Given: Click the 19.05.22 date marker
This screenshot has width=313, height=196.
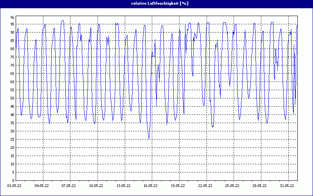Looking at the screenshot, I should (x=178, y=186).
